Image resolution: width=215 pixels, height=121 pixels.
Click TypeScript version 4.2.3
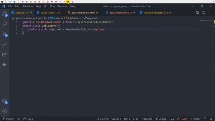pos(171,119)
